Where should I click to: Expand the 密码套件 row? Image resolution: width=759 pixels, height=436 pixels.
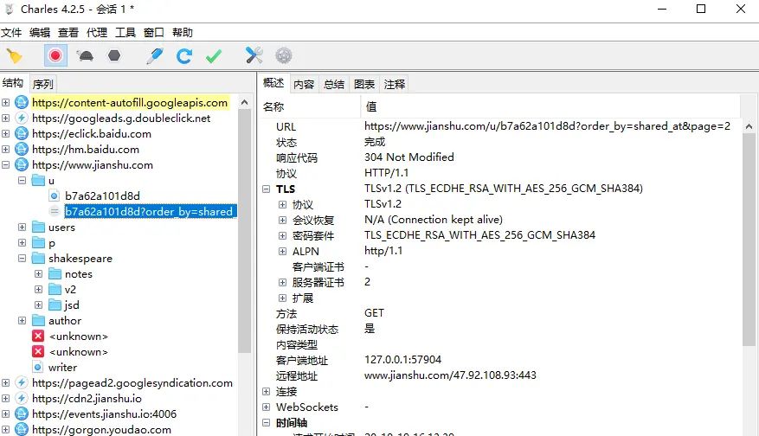click(283, 235)
